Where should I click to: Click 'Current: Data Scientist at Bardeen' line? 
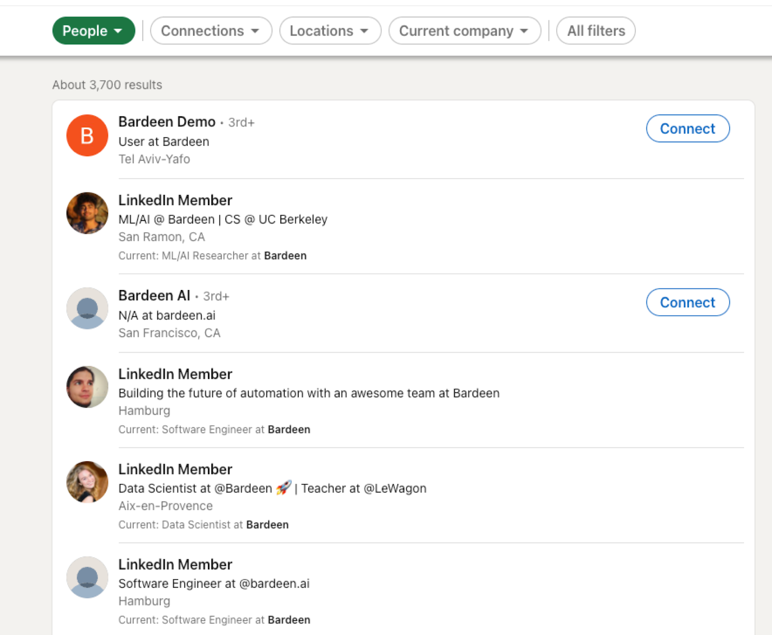204,525
